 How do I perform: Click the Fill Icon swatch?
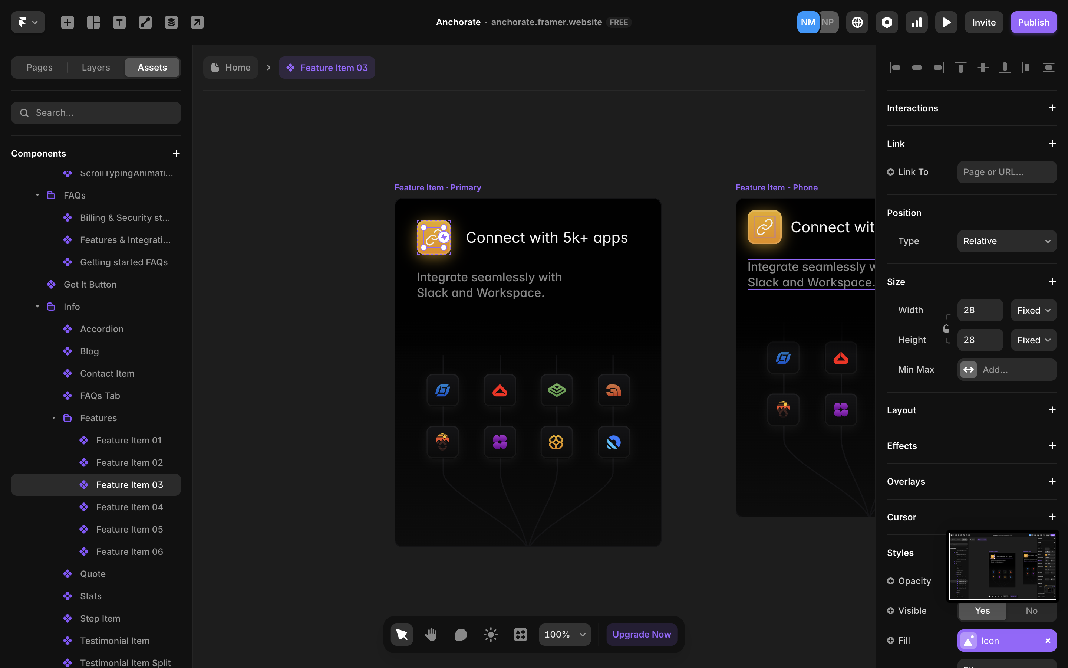(969, 641)
